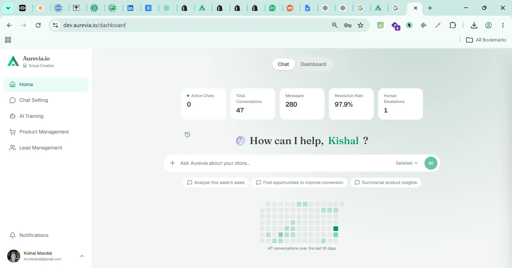This screenshot has width=512, height=268.
Task: Click the voice waveform send button
Action: coord(431,163)
